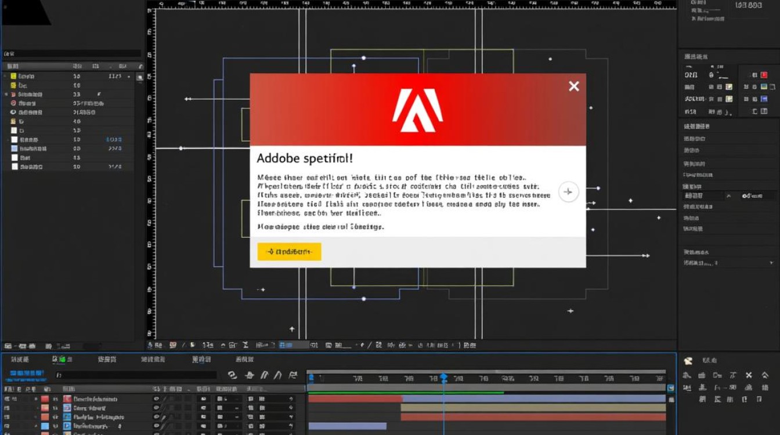Close the Adobe splash dialog with the X
This screenshot has width=780, height=435.
573,86
